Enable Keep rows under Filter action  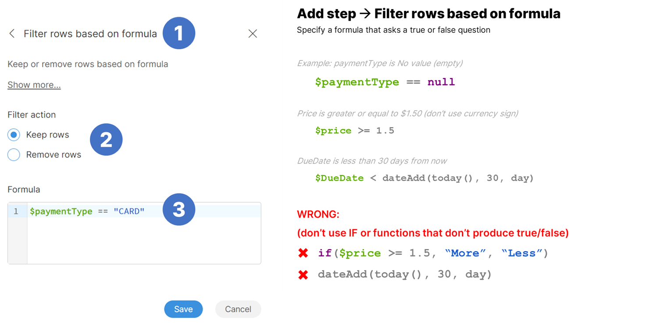coord(14,135)
